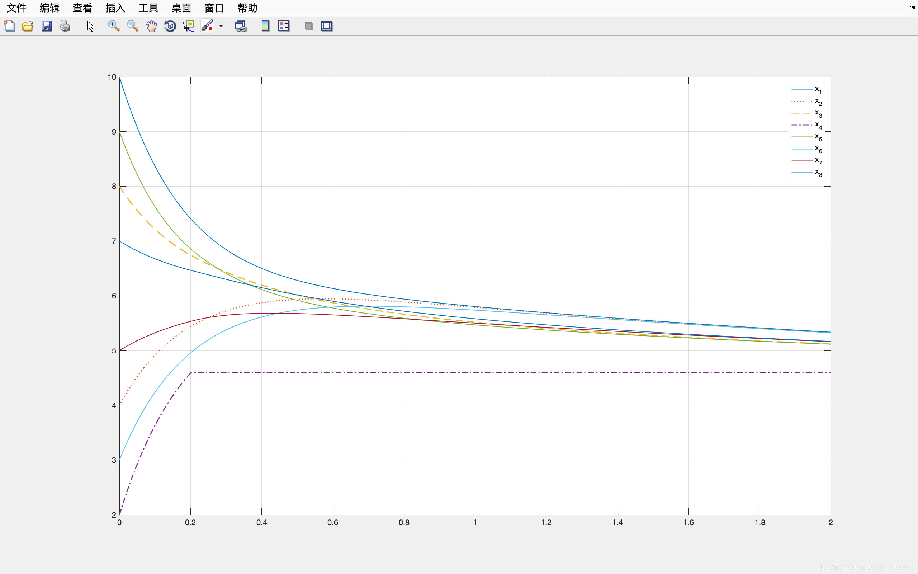Save the figure with the floppy icon
Viewport: 918px width, 574px height.
[x=47, y=26]
